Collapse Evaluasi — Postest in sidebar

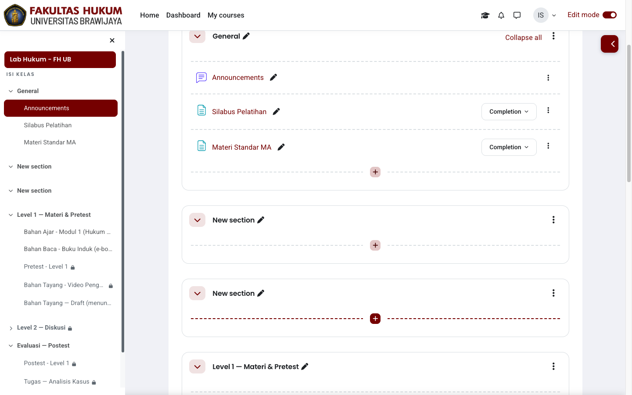click(11, 346)
